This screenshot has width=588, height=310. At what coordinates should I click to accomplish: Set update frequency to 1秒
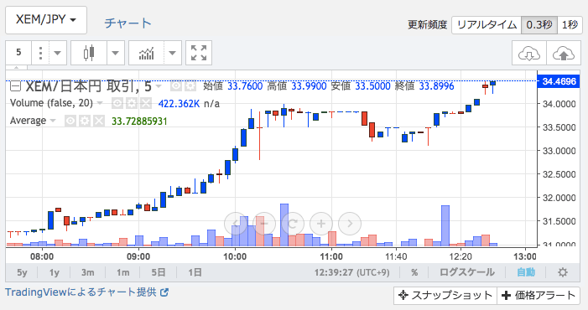click(570, 25)
